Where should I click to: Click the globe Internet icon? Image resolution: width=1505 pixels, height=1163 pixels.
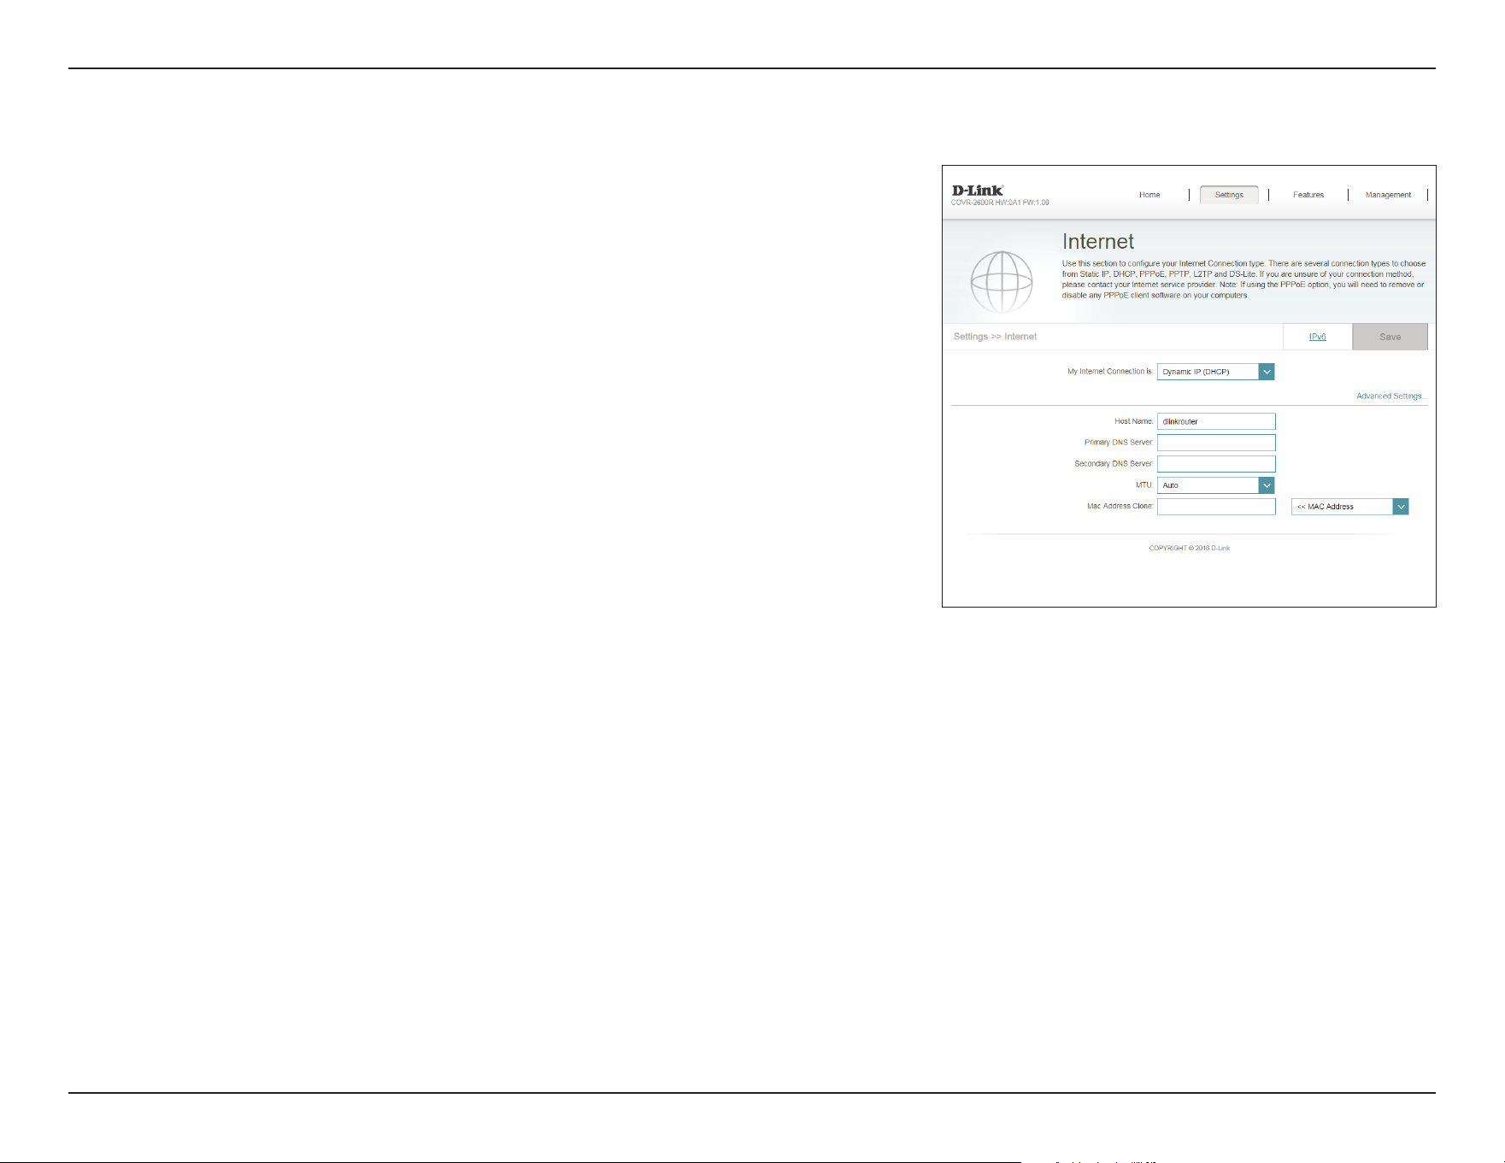[1002, 282]
